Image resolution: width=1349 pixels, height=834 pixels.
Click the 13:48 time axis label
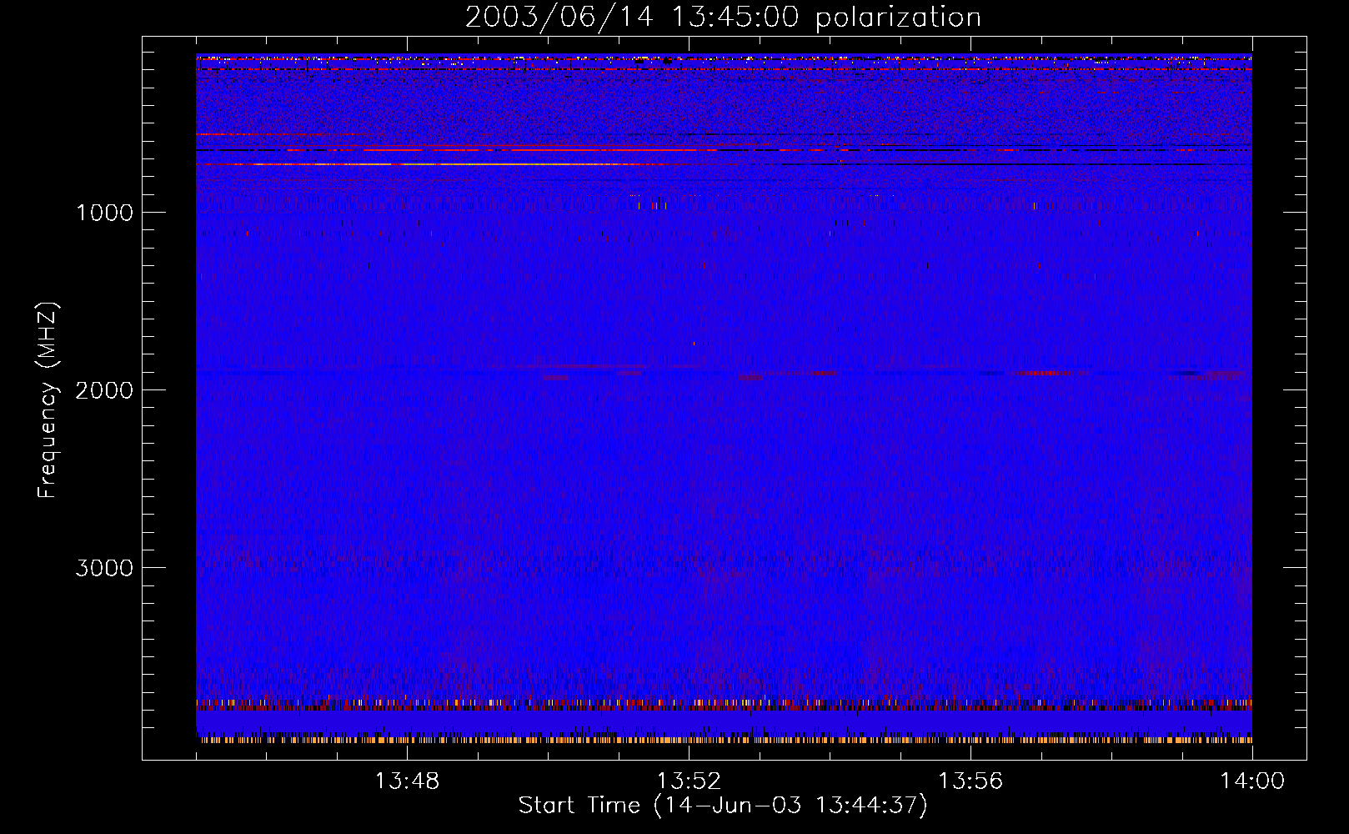[x=407, y=781]
